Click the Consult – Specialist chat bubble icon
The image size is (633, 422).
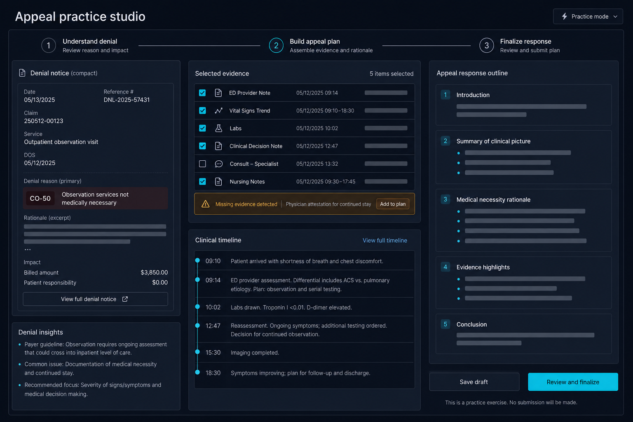219,164
